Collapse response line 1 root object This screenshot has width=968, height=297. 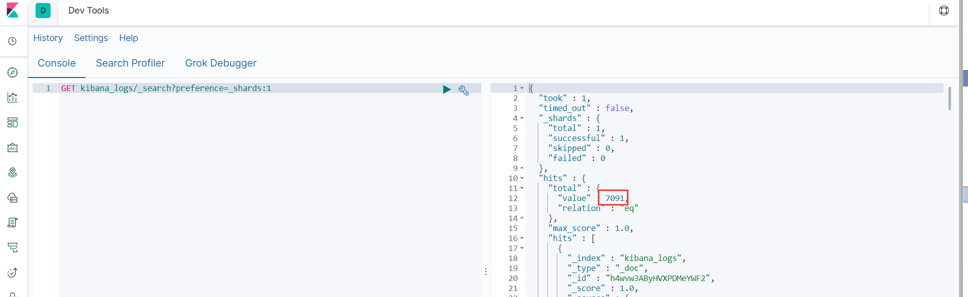[522, 88]
